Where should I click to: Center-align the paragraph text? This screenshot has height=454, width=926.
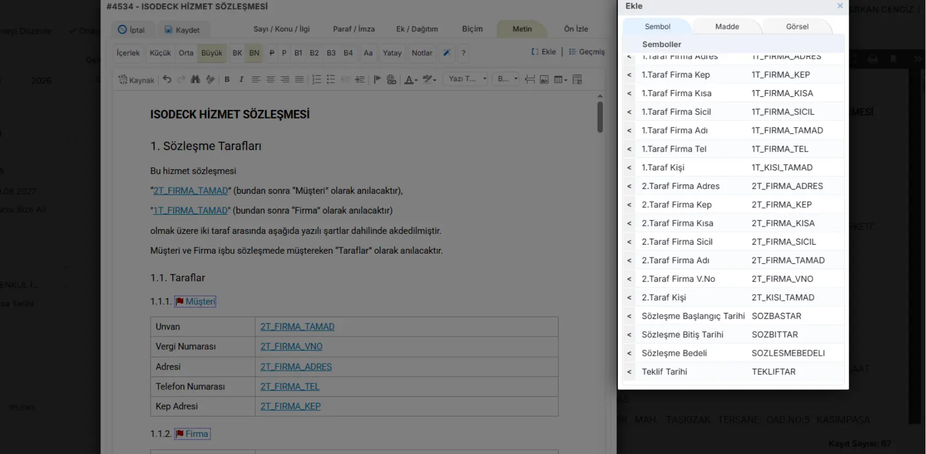coord(271,80)
